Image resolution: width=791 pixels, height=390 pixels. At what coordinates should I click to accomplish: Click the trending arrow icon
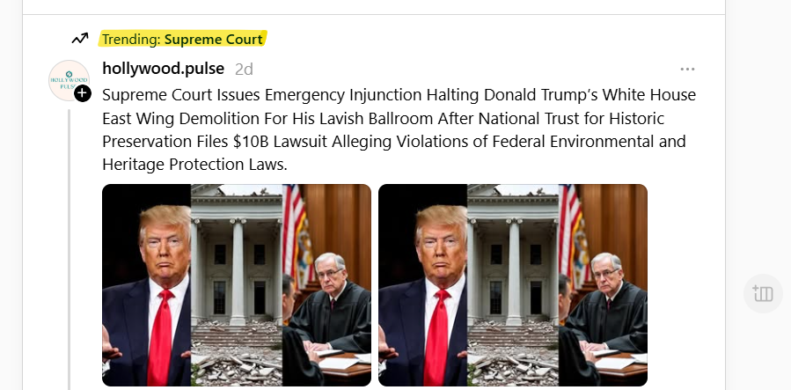point(80,39)
